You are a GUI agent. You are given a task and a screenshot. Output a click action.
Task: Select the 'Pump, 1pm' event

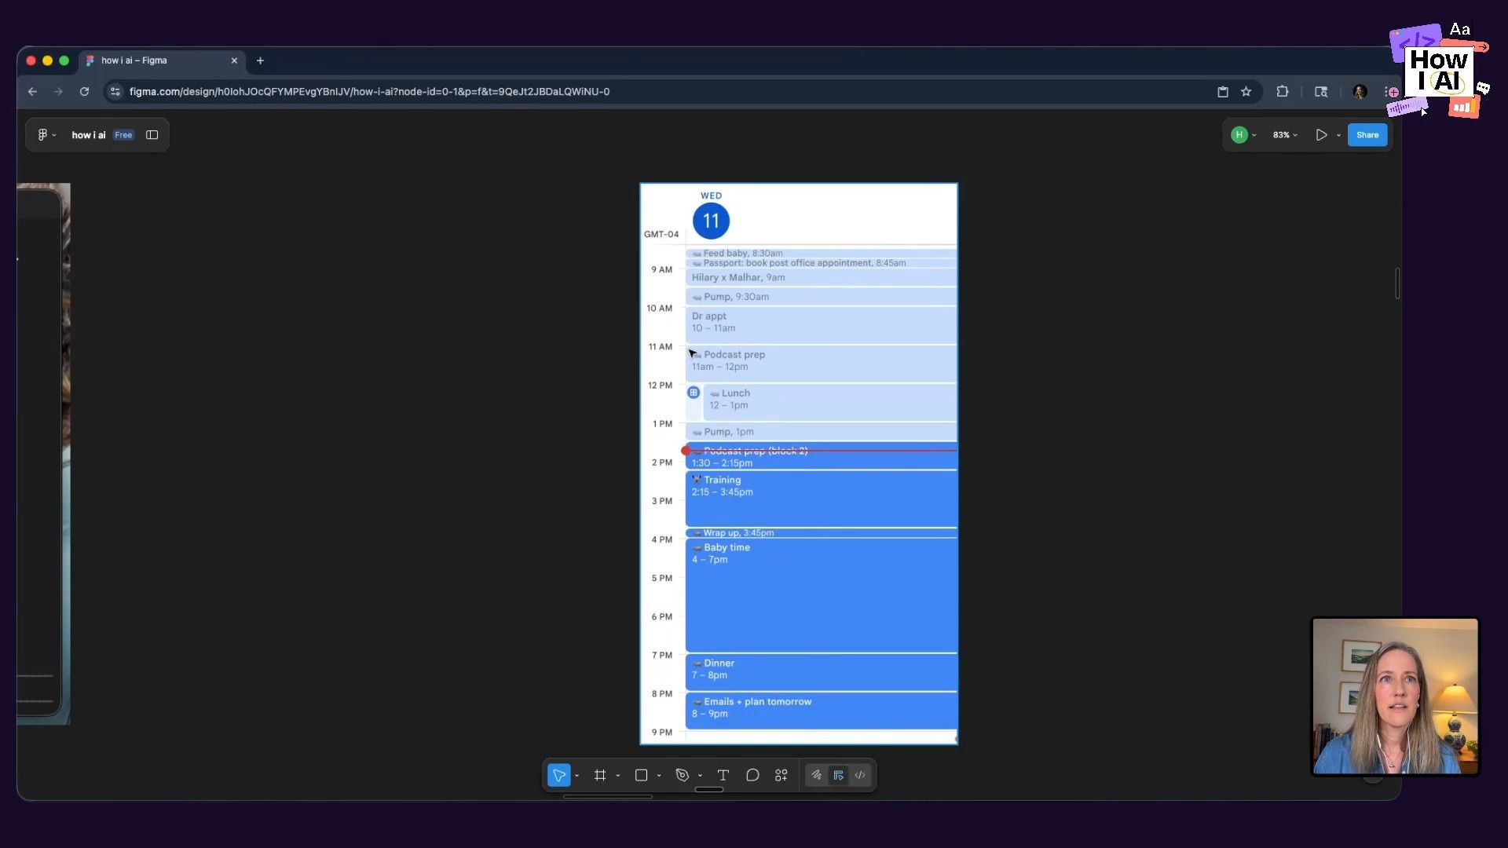(821, 432)
